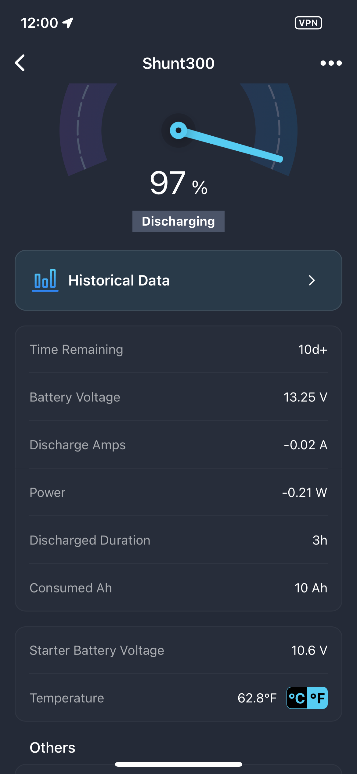
Task: Open the three-dot more options menu
Action: 331,63
